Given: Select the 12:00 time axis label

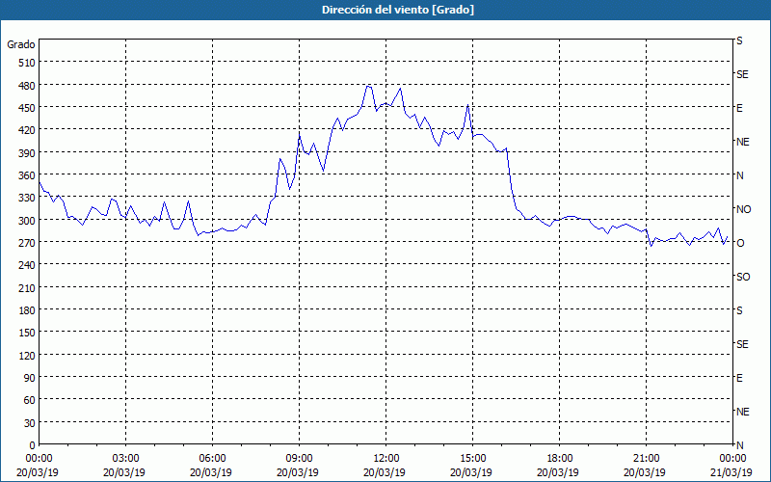Looking at the screenshot, I should pyautogui.click(x=386, y=459).
